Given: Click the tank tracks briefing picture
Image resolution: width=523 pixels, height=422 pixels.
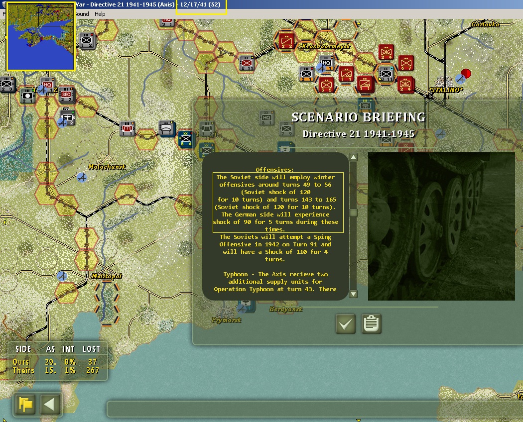Looking at the screenshot, I should pyautogui.click(x=441, y=226).
